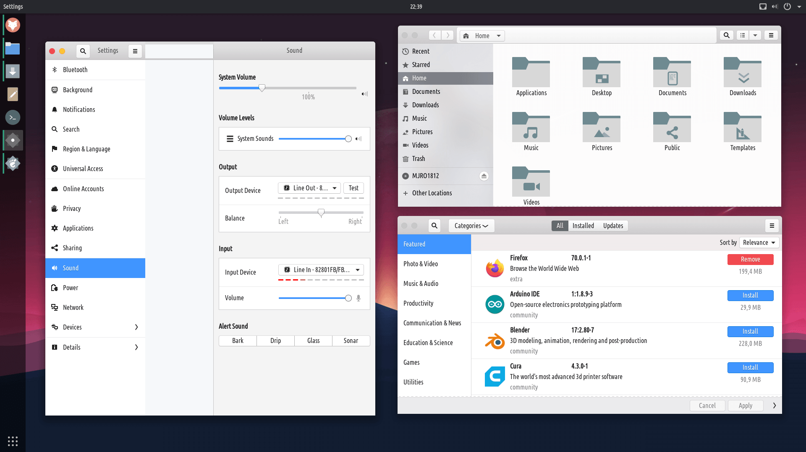
Task: Click Install for Blender
Action: pyautogui.click(x=750, y=331)
